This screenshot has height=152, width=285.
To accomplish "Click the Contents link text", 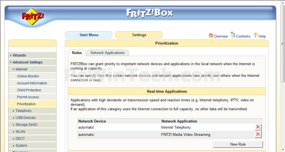I will tap(243, 36).
